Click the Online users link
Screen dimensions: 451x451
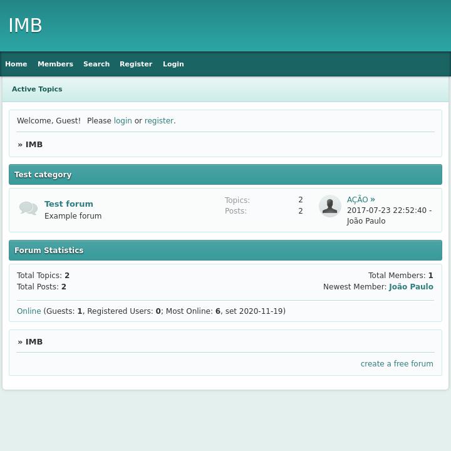click(29, 311)
